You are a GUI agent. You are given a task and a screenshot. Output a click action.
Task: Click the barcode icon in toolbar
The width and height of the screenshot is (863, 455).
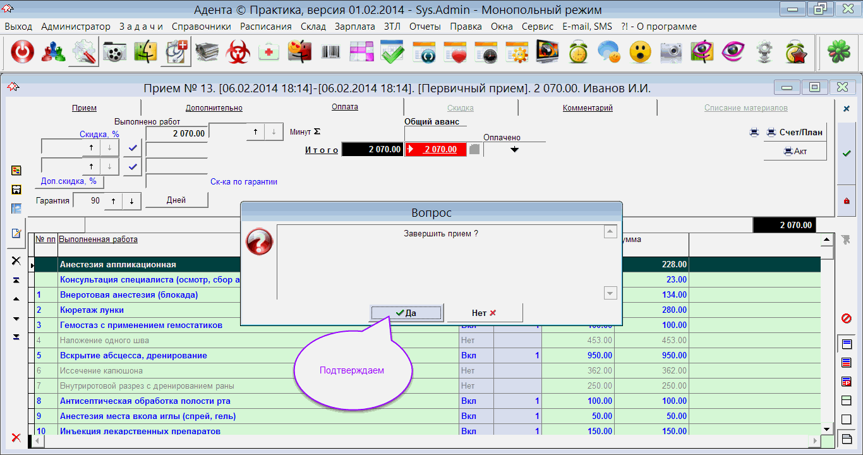[x=330, y=52]
